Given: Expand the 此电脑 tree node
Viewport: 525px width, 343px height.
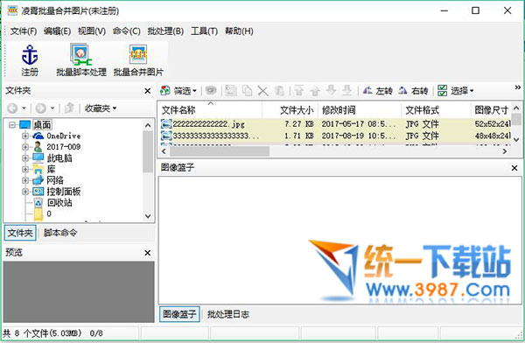Looking at the screenshot, I should pos(25,158).
